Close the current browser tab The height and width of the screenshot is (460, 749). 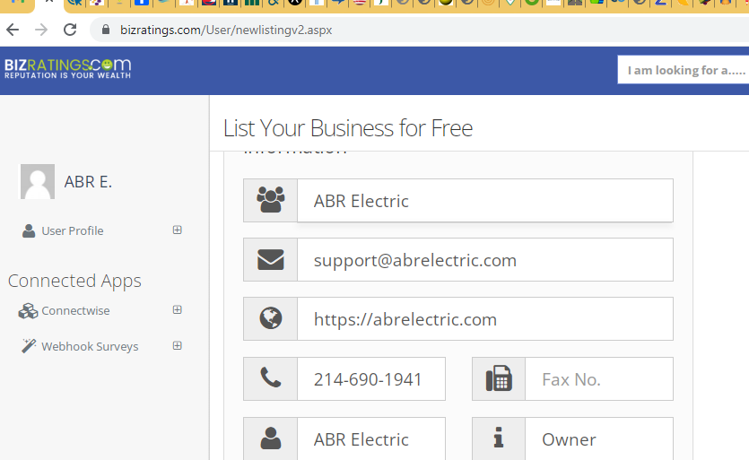(49, 2)
